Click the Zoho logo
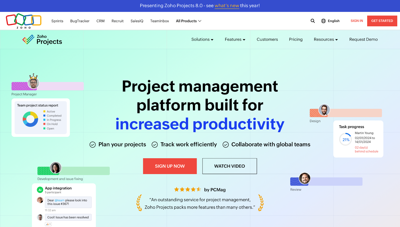Screen dimensions: 400x227 [24, 21]
